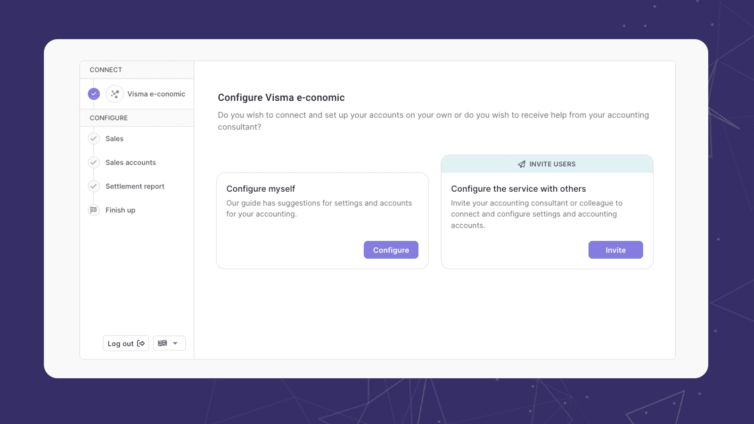Click the Finish up flag icon
The image size is (754, 424).
click(94, 210)
